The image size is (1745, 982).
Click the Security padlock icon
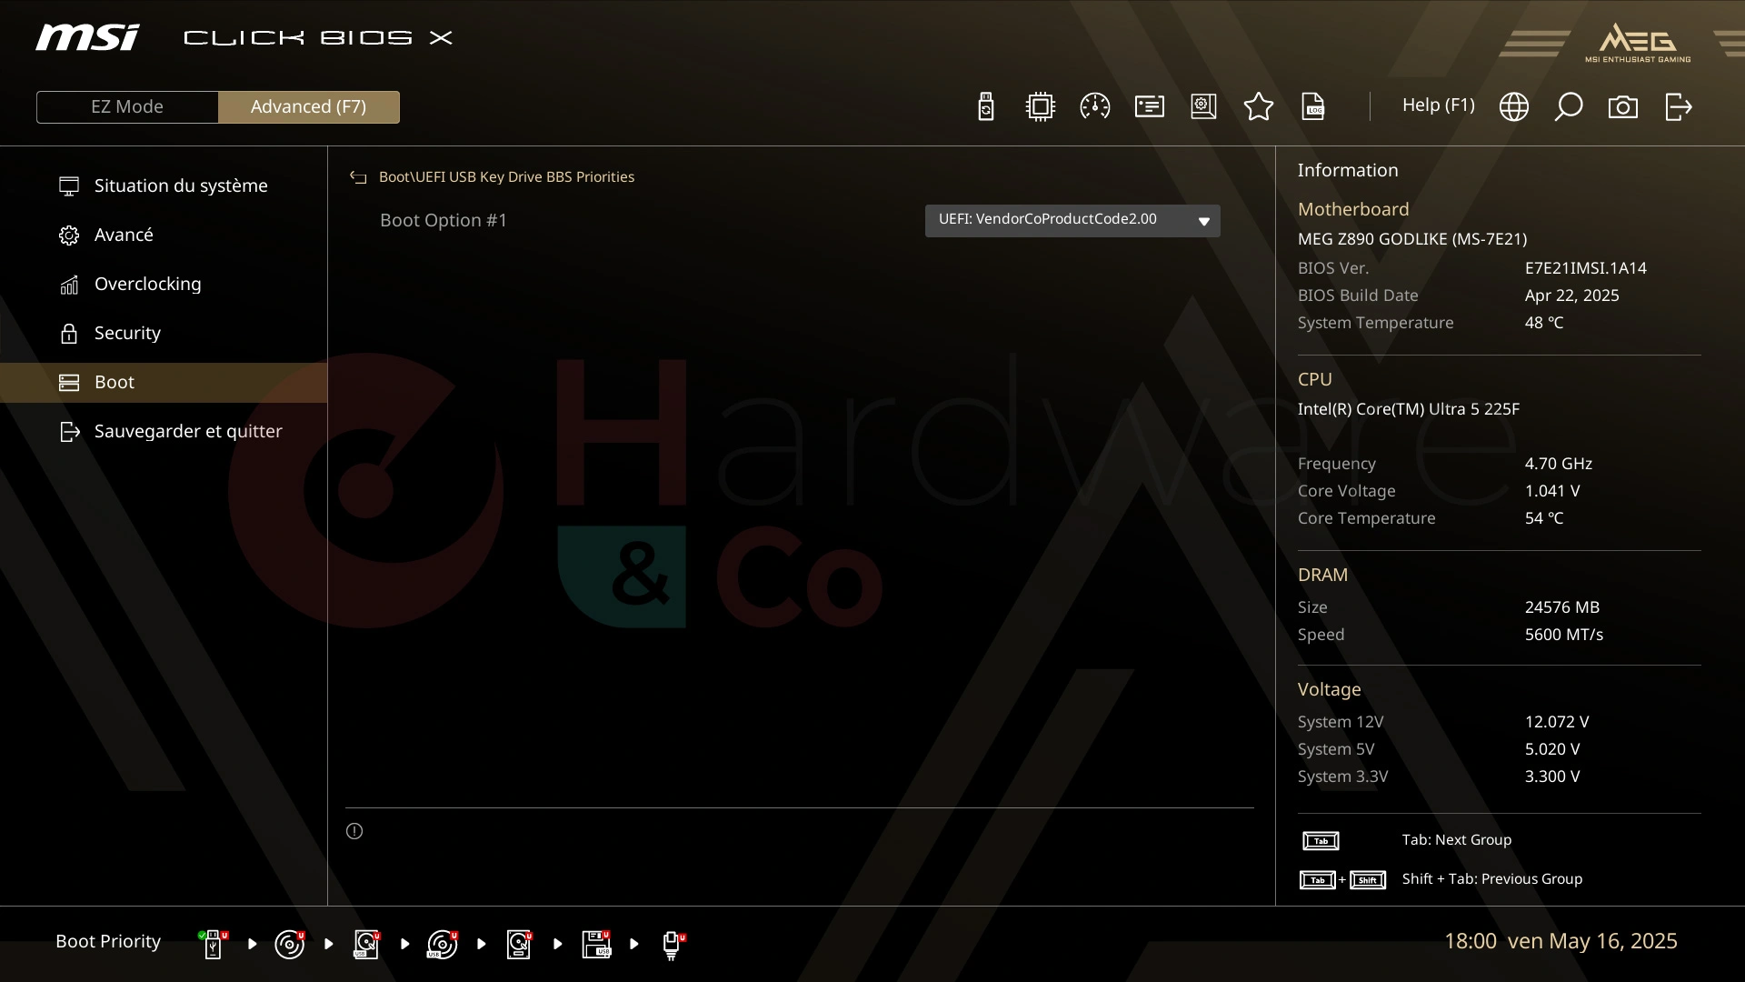[x=69, y=333]
